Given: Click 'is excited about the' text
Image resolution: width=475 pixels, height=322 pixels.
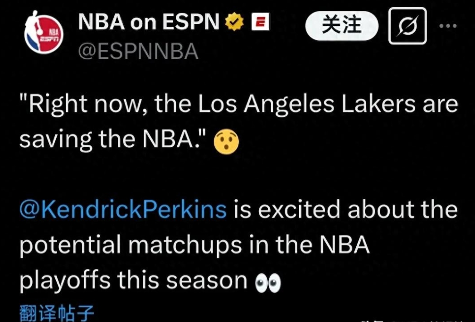Looking at the screenshot, I should 345,210.
